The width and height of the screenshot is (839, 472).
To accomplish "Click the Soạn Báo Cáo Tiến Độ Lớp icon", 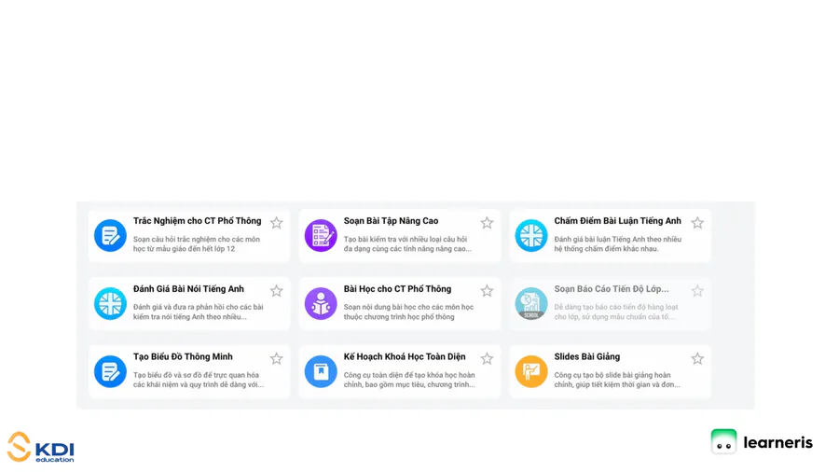I will pos(531,304).
